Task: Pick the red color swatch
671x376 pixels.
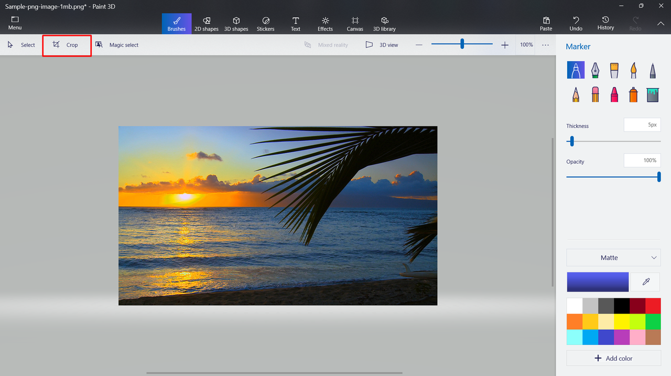Action: click(653, 306)
